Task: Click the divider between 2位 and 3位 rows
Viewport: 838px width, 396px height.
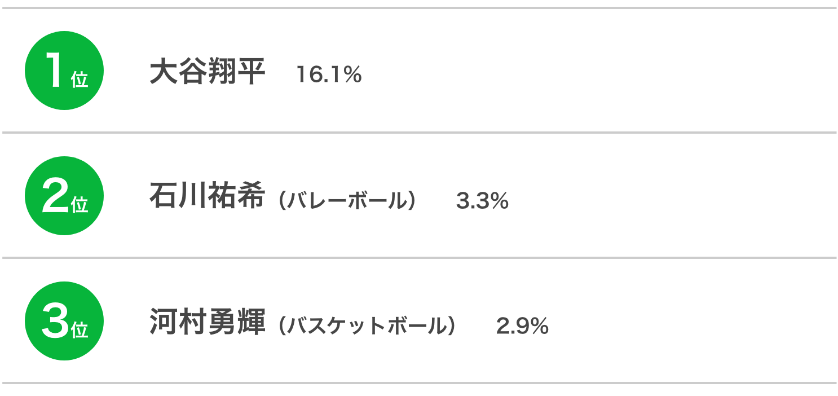Action: pyautogui.click(x=419, y=258)
